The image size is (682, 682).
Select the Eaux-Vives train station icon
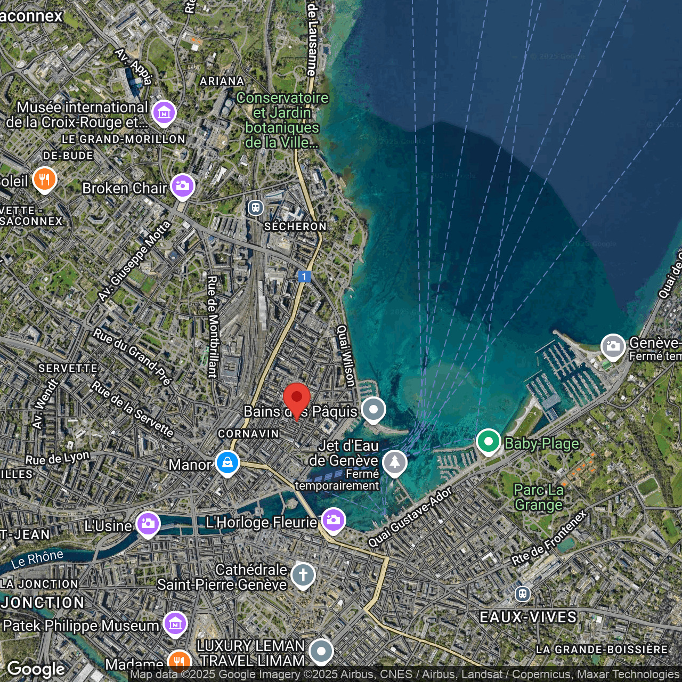(523, 593)
